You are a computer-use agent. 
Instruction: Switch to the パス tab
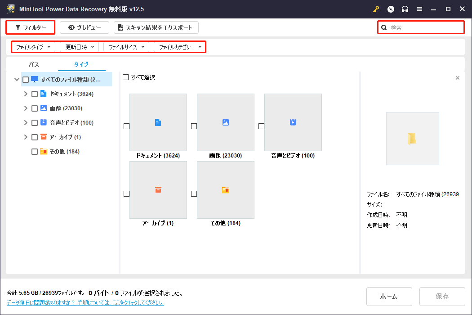[x=33, y=64]
